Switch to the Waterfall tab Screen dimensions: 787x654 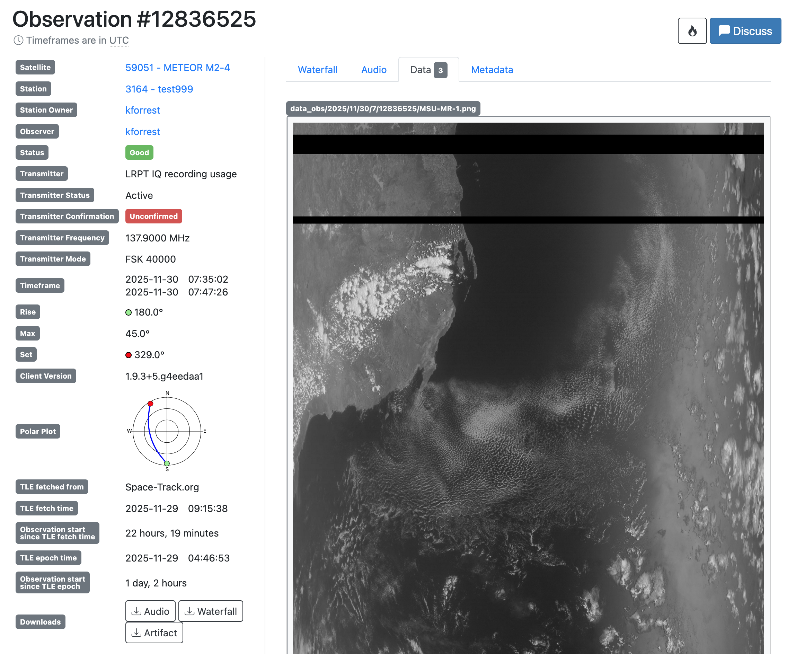coord(317,70)
